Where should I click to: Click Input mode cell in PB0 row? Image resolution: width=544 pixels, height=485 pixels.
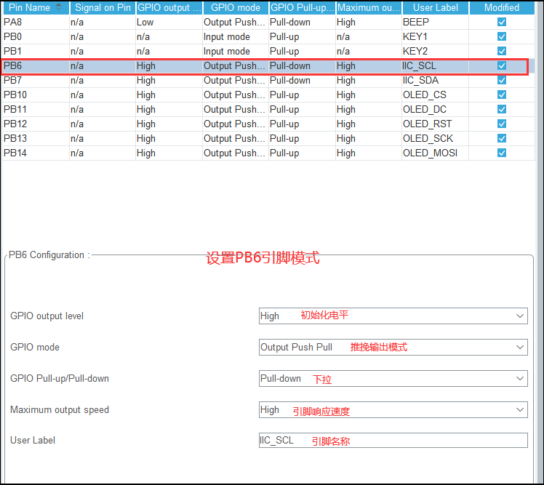point(235,37)
